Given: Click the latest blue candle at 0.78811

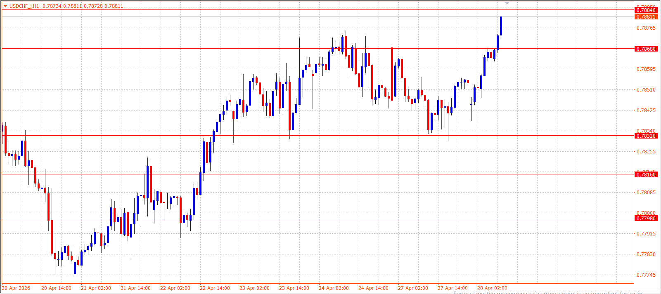Looking at the screenshot, I should (501, 26).
